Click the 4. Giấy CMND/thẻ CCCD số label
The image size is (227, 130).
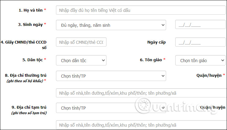pos(24,45)
